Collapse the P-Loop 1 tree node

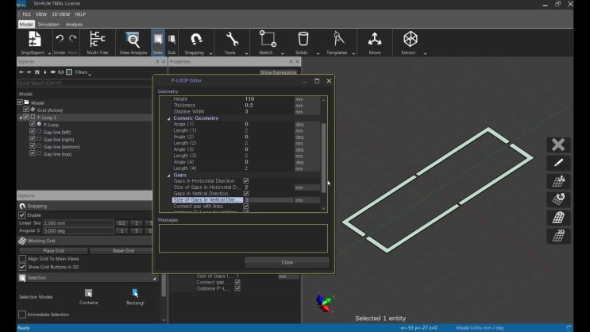coord(21,117)
